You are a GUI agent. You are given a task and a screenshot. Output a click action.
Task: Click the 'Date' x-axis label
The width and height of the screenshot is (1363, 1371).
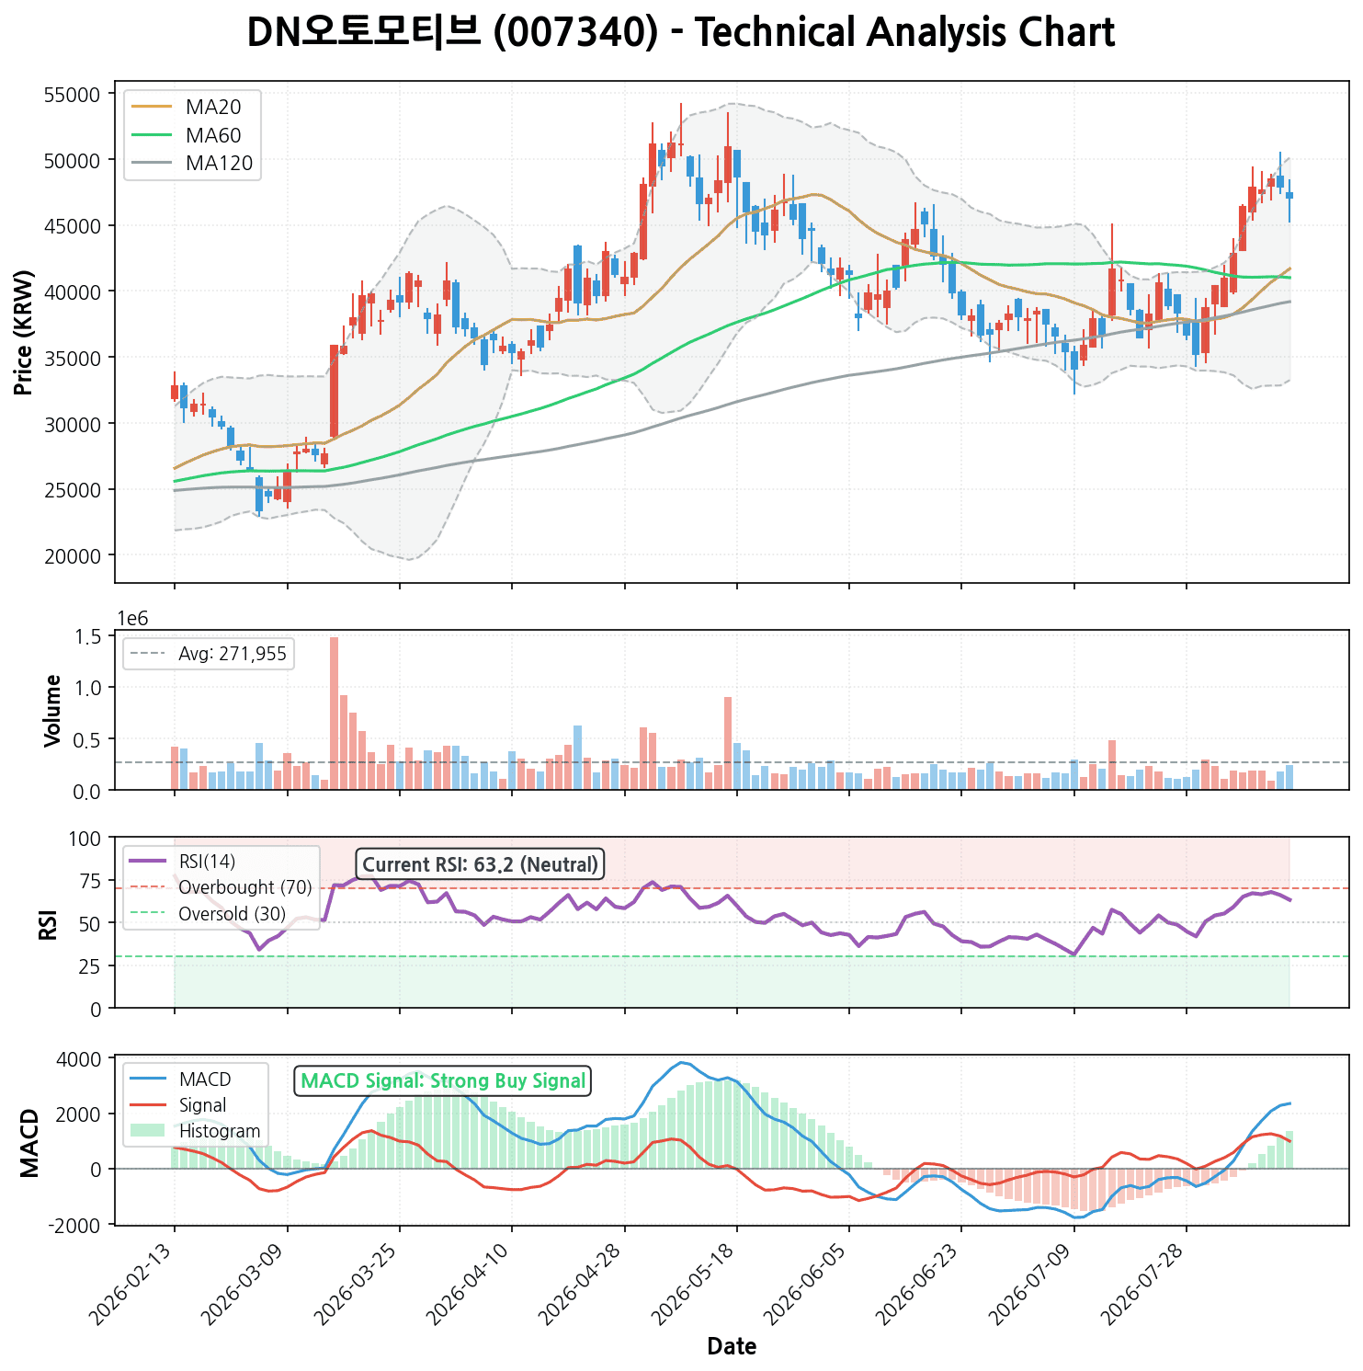pyautogui.click(x=732, y=1347)
